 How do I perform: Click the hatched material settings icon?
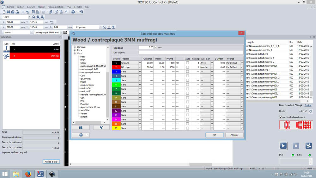click(x=65, y=32)
